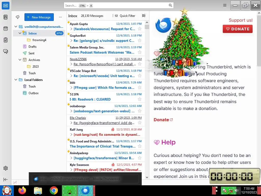Click the search magnifier icon
The height and width of the screenshot is (196, 261).
tap(170, 5)
